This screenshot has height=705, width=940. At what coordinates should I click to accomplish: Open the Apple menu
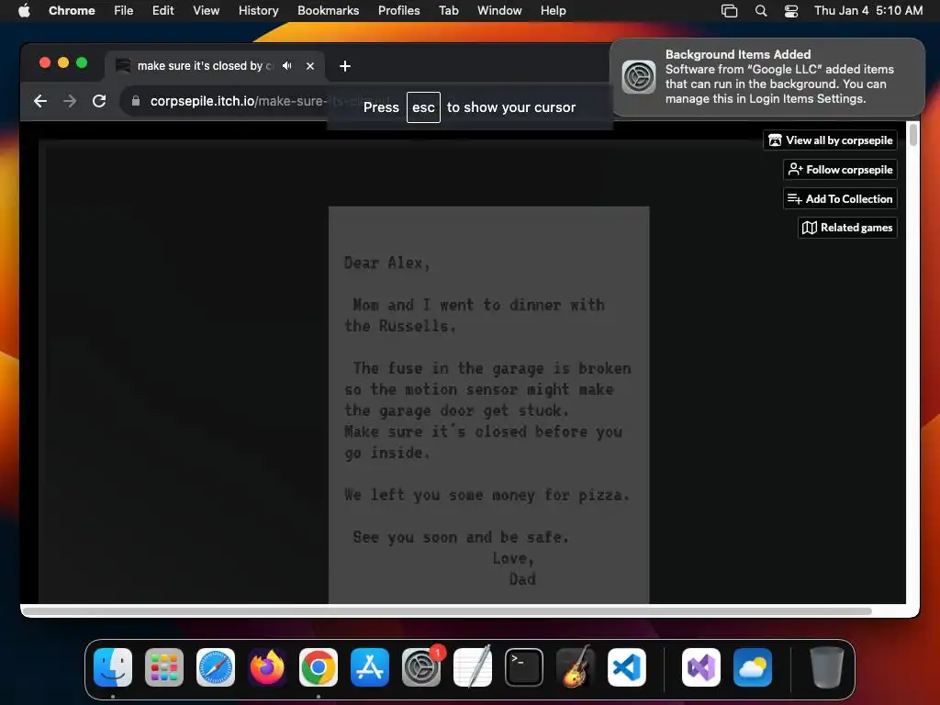point(24,11)
